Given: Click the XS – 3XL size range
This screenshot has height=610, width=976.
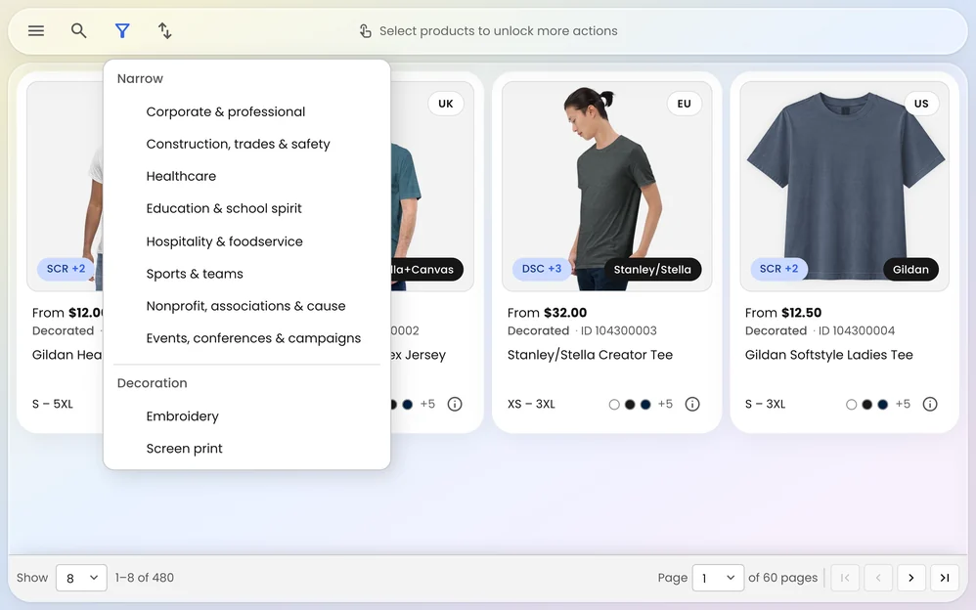Looking at the screenshot, I should [531, 404].
